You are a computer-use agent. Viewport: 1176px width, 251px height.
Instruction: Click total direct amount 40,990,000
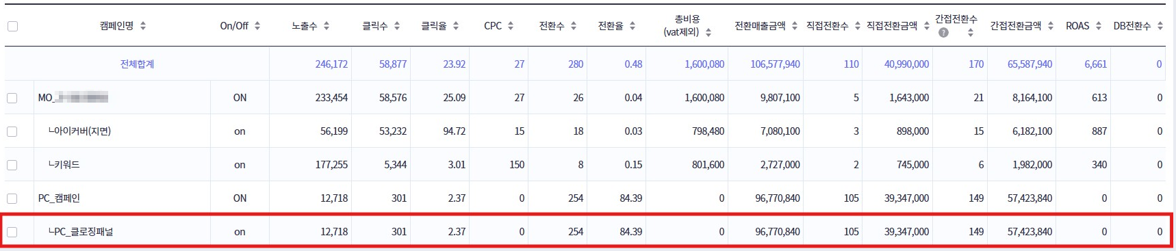pyautogui.click(x=906, y=64)
